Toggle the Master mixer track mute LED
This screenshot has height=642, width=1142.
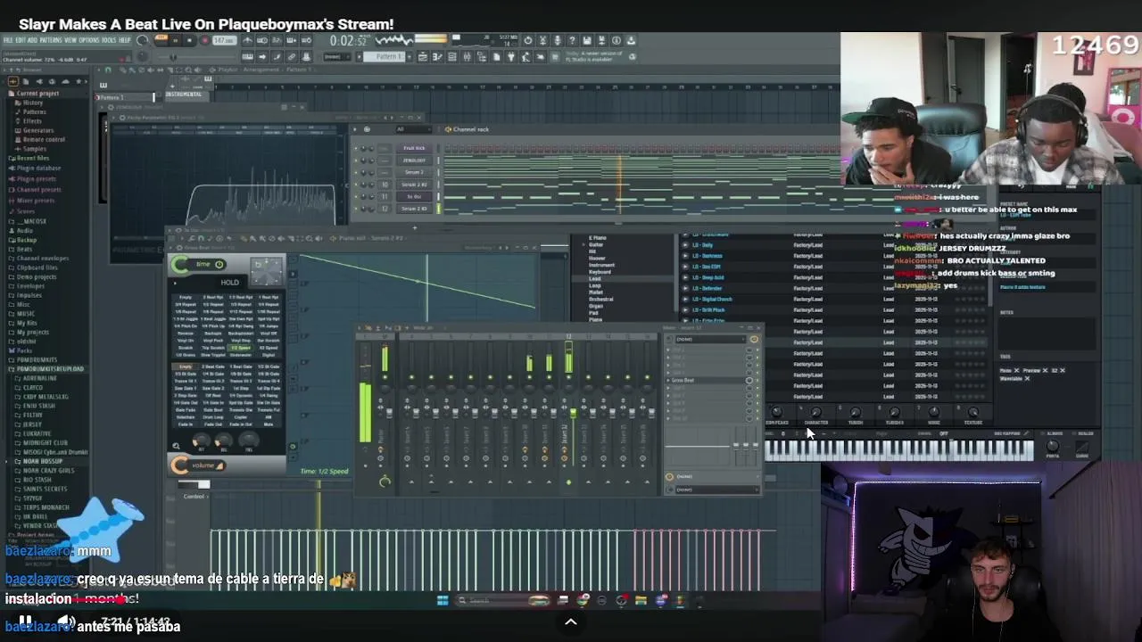click(385, 377)
